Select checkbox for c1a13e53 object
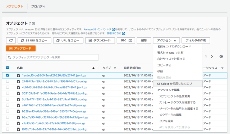Viewport: 230px width, 134px height. point(8,123)
